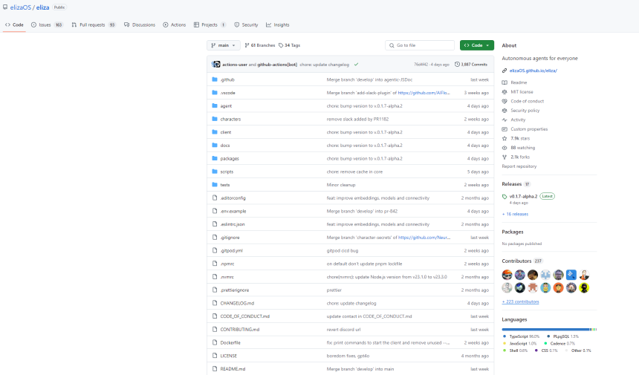The height and width of the screenshot is (375, 639).
Task: Open the Custom properties link
Action: coord(529,129)
